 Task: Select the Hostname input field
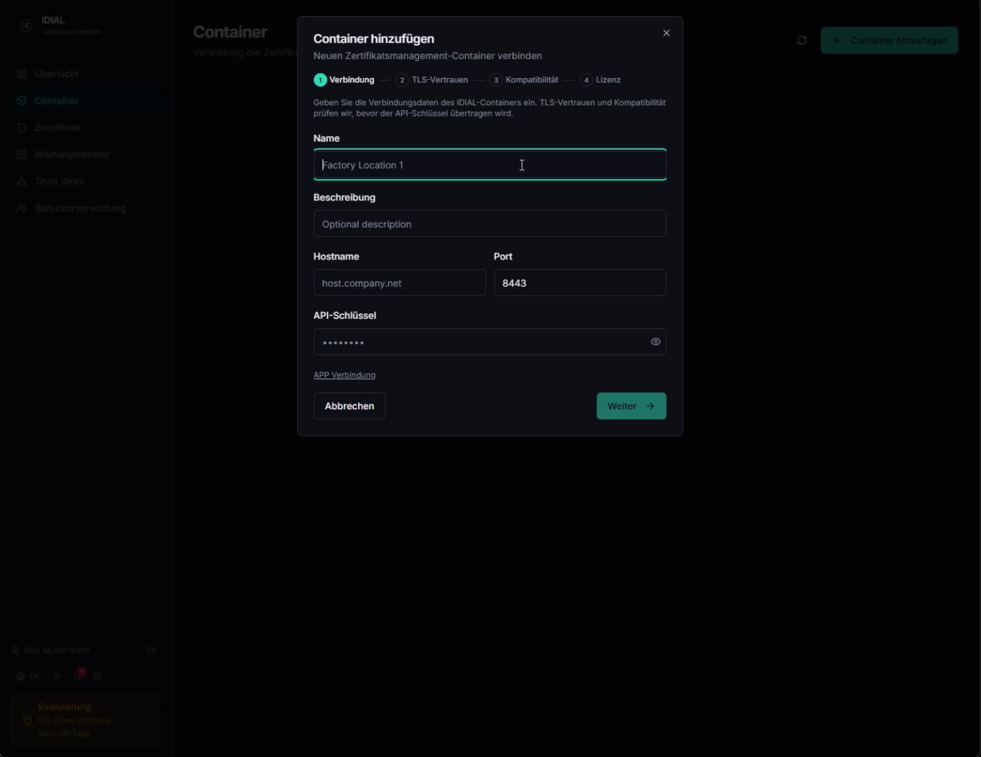[x=399, y=282]
